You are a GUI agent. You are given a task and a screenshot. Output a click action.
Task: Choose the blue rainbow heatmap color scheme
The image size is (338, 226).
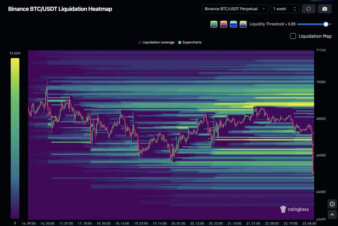tap(233, 24)
